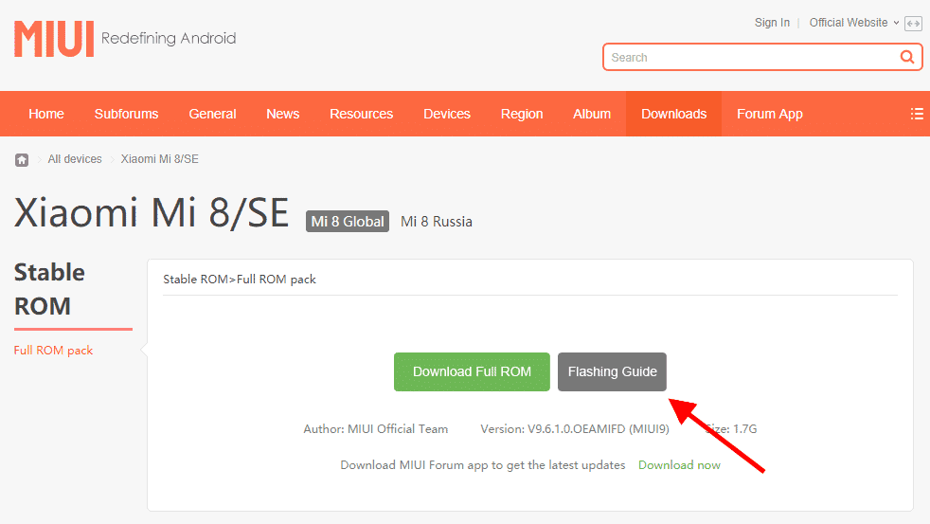
Task: Open the list menu icon in navbar
Action: [916, 114]
